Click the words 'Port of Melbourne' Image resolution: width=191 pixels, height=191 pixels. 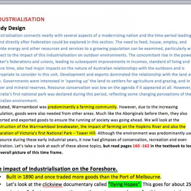point(140,177)
